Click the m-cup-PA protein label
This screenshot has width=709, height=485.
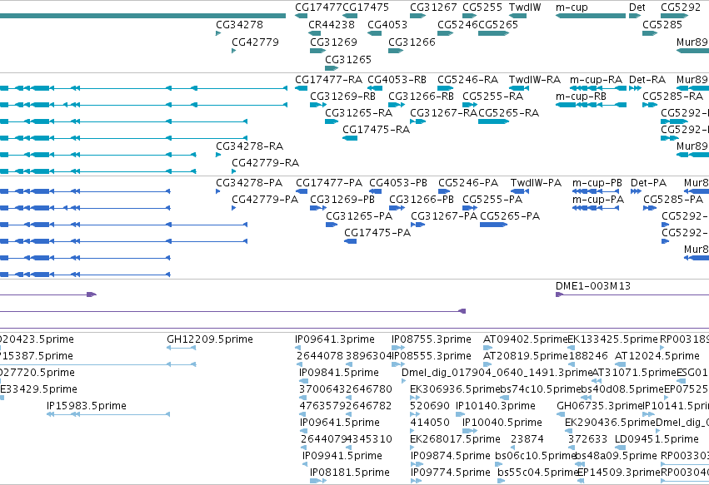[598, 200]
